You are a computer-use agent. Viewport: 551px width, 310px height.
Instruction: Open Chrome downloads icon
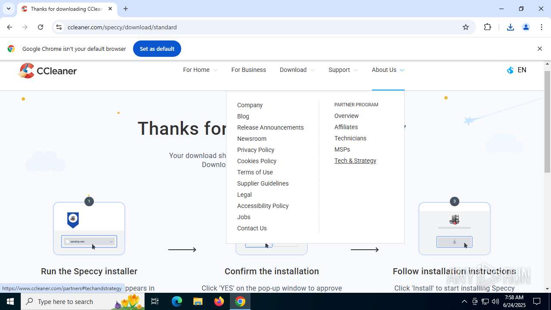point(511,27)
